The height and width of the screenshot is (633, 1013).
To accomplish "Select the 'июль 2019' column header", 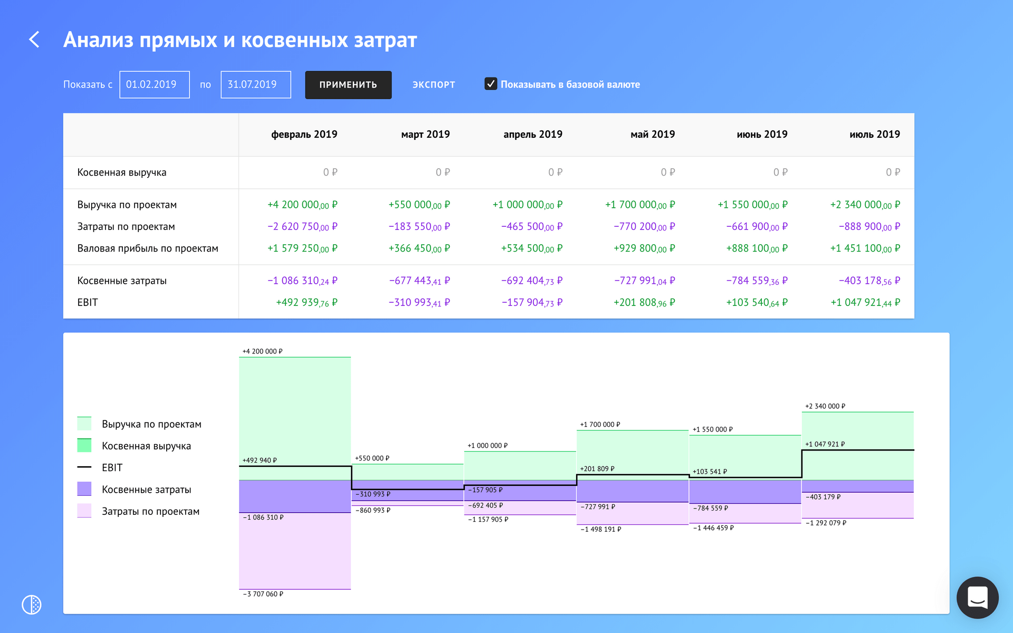I will coord(875,135).
